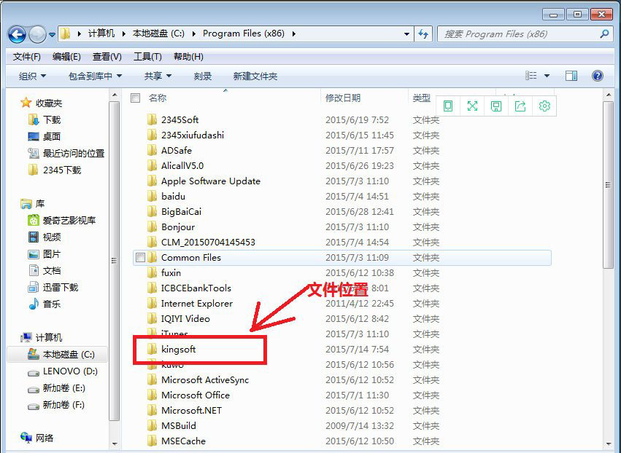Open the 共享 dropdown
Screen dimensions: 621x453
point(158,76)
